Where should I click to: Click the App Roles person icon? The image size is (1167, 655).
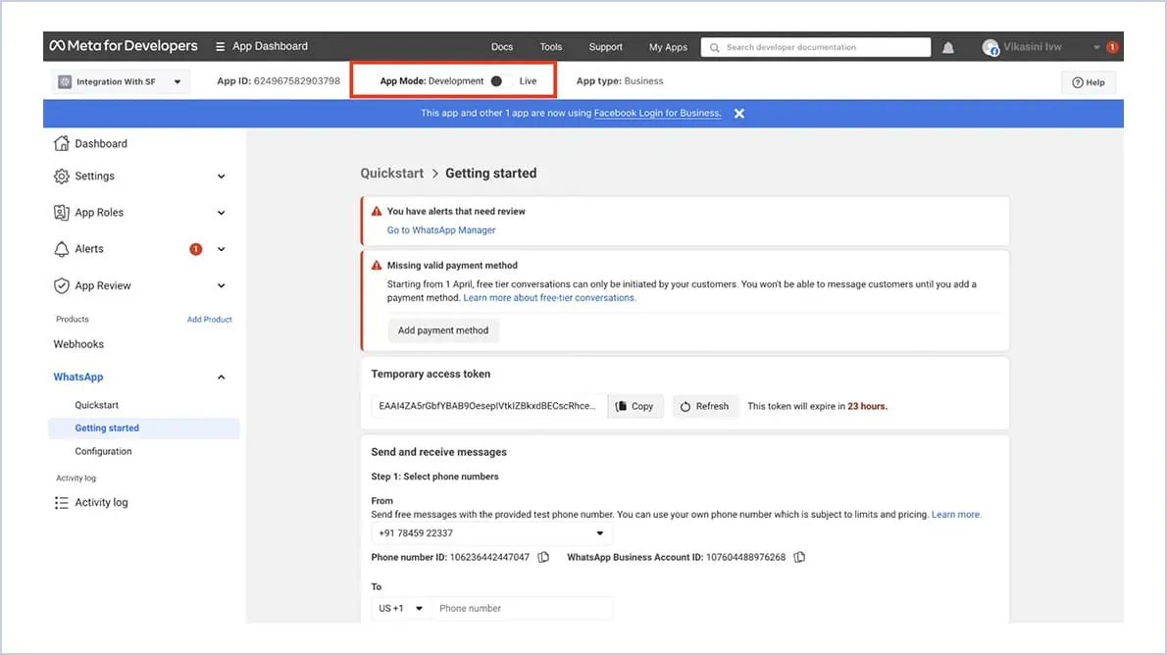click(61, 212)
